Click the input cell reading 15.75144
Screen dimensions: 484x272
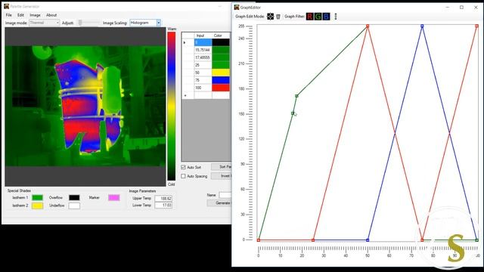click(203, 50)
